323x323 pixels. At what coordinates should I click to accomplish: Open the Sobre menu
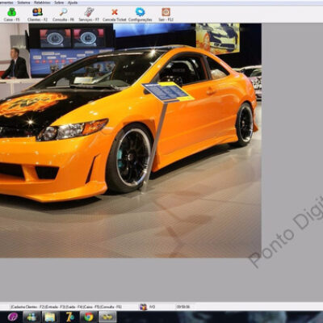coord(59,2)
